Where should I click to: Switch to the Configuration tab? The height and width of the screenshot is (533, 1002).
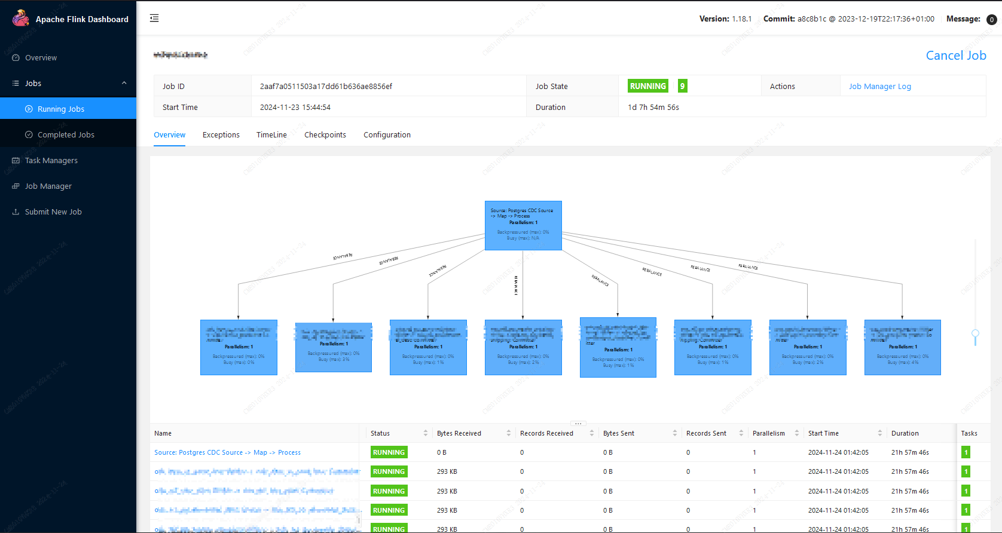click(387, 135)
